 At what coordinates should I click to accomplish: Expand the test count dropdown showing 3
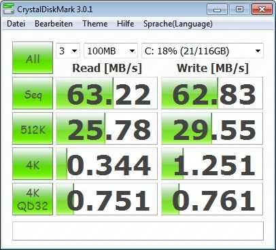[x=68, y=51]
